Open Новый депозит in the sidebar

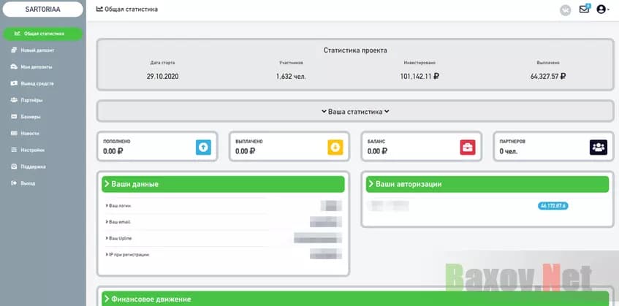(37, 50)
